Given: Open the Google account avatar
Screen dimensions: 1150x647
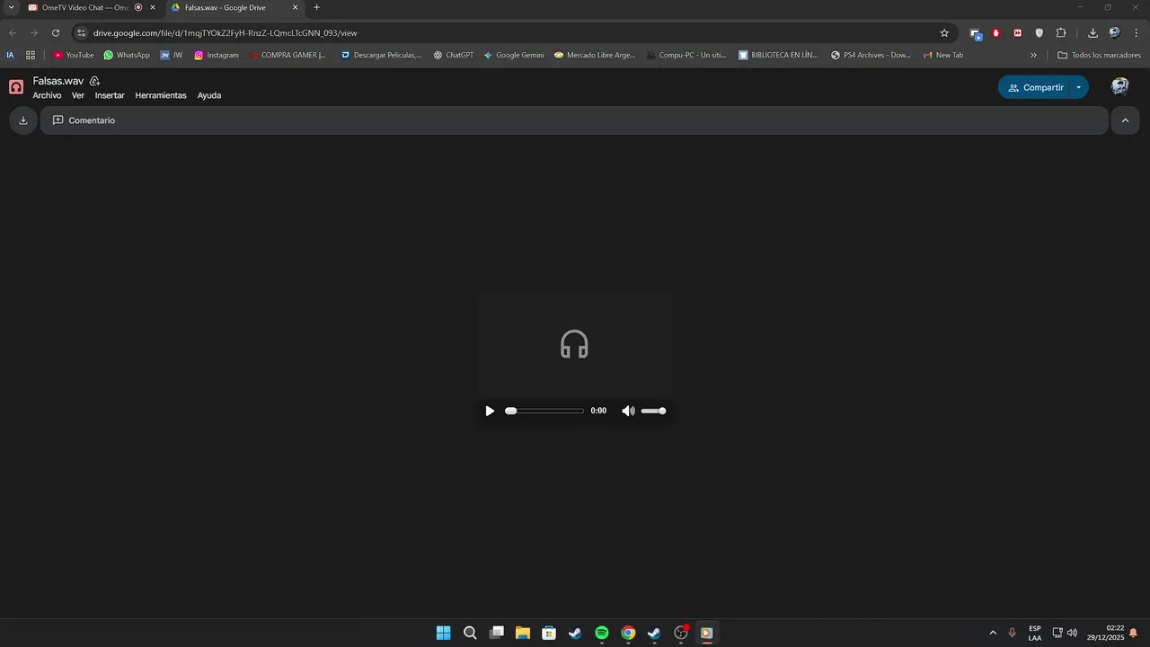Looking at the screenshot, I should (x=1119, y=86).
